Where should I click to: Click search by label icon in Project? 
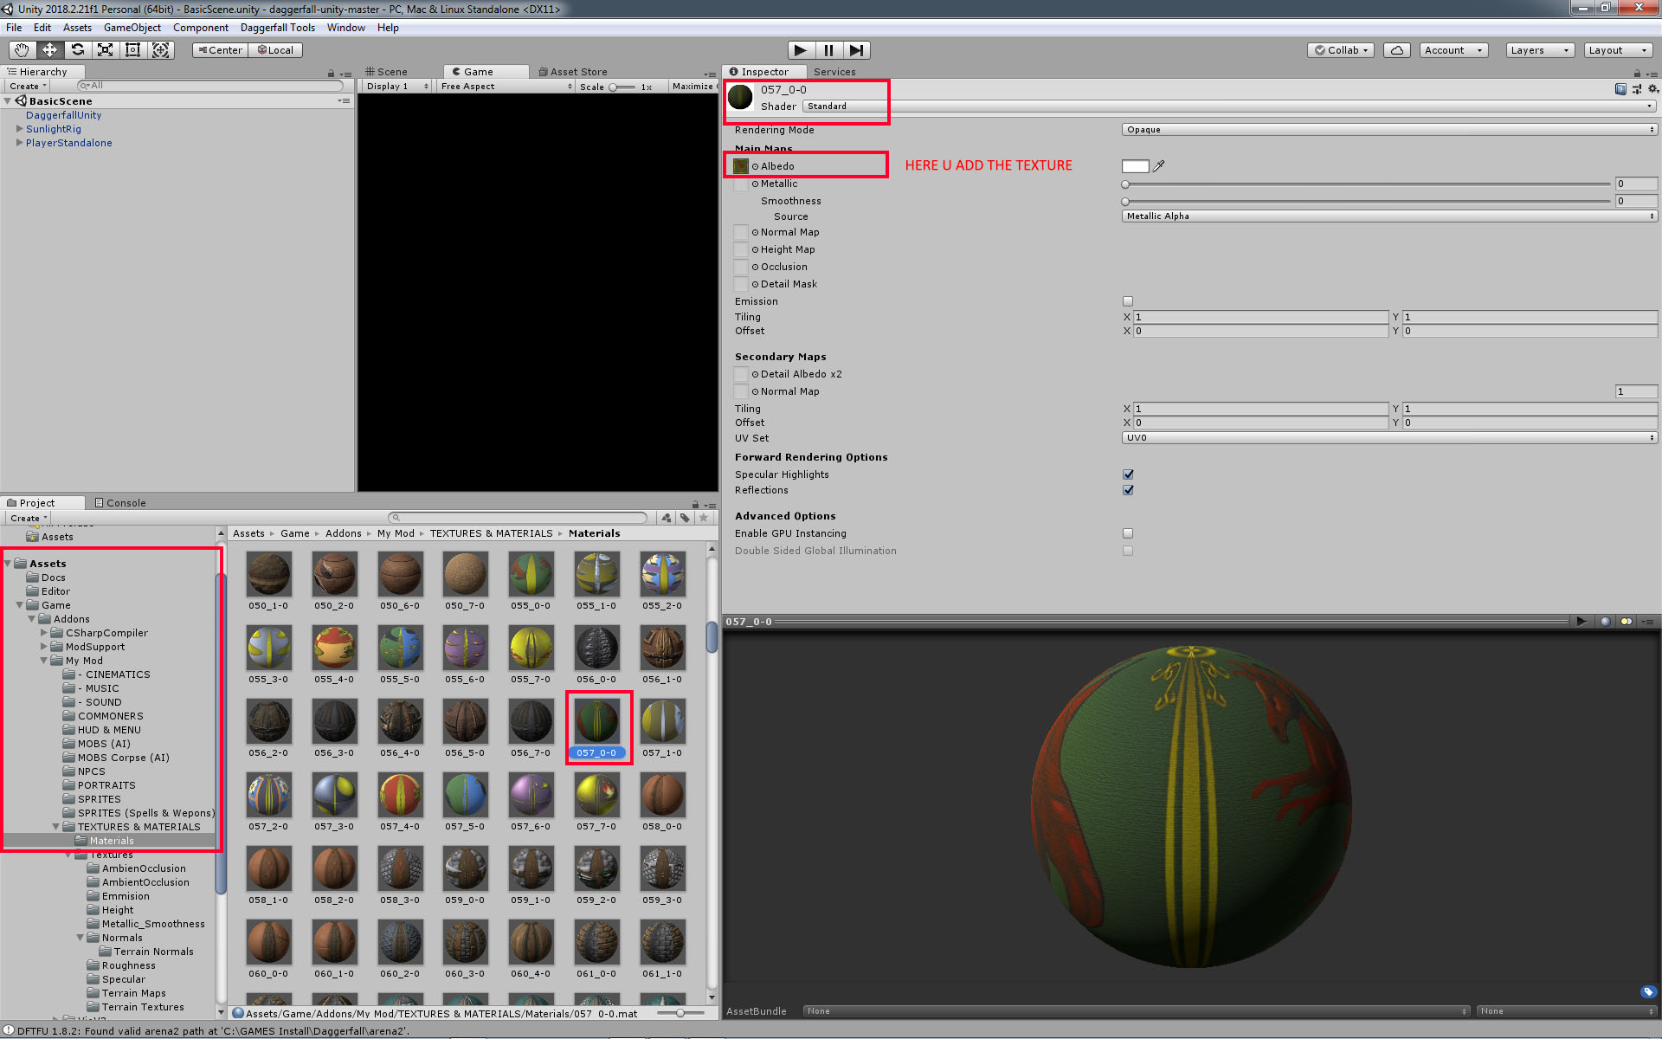[x=685, y=518]
